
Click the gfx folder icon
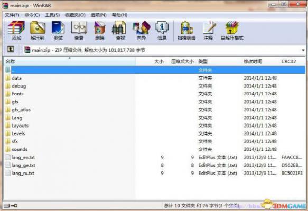coord(8,102)
